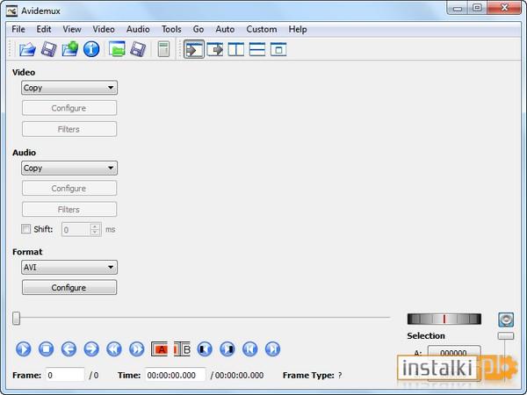Screen dimensions: 527x395
Task: Open the Go menu
Action: coord(199,29)
